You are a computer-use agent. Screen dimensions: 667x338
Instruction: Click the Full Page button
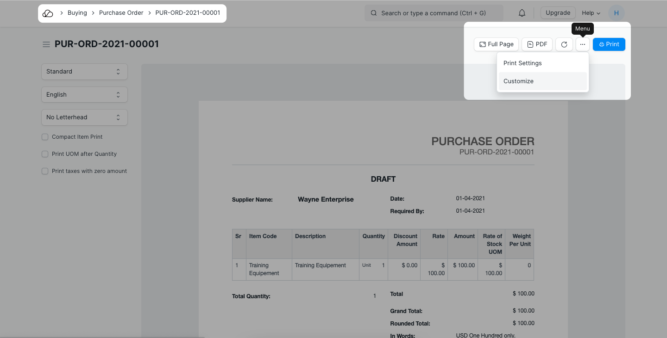pos(496,44)
